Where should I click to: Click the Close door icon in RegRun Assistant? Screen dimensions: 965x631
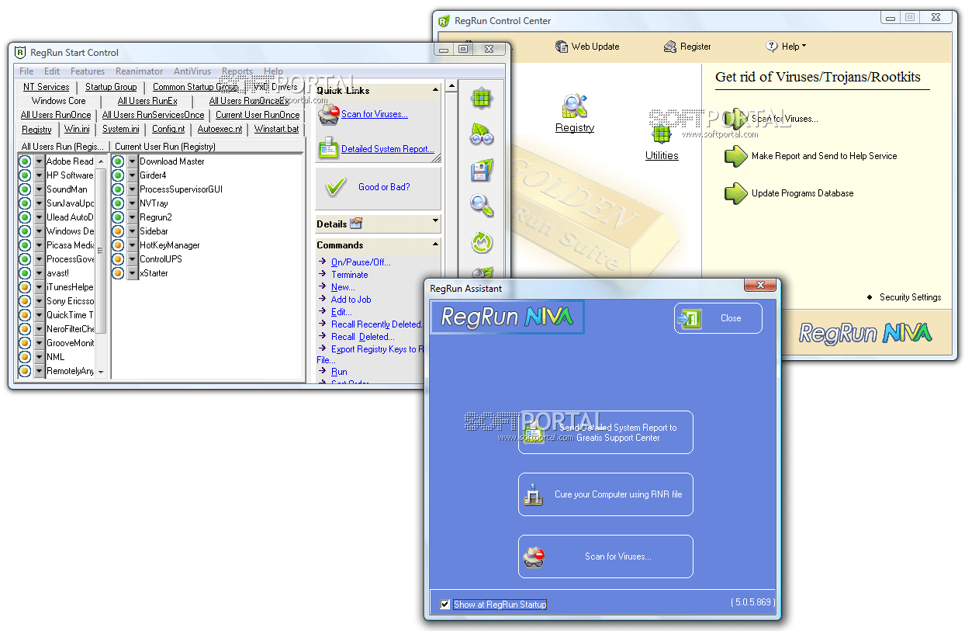pyautogui.click(x=689, y=318)
